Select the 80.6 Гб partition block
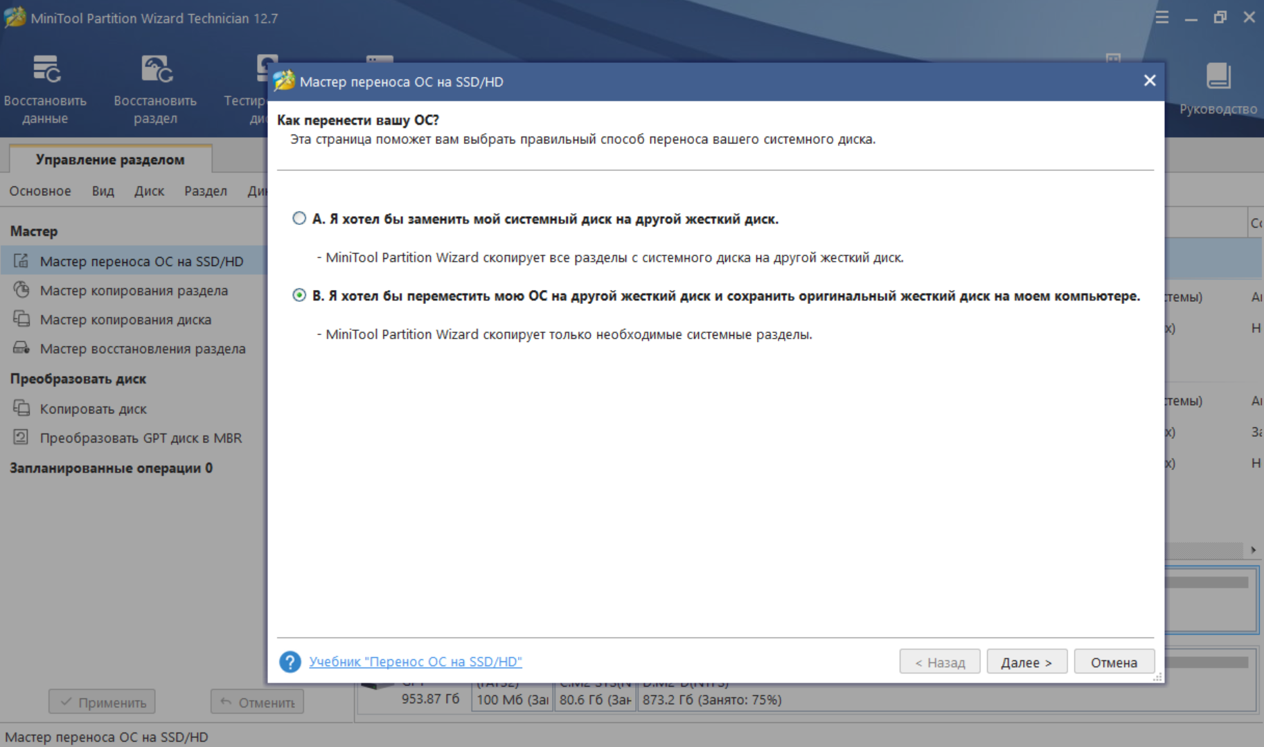The height and width of the screenshot is (747, 1264). 595,698
